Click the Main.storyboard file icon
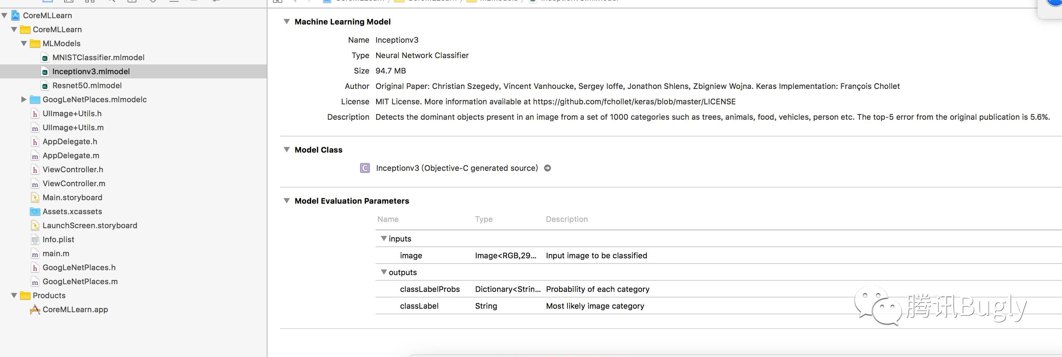The image size is (1062, 357). tap(35, 198)
